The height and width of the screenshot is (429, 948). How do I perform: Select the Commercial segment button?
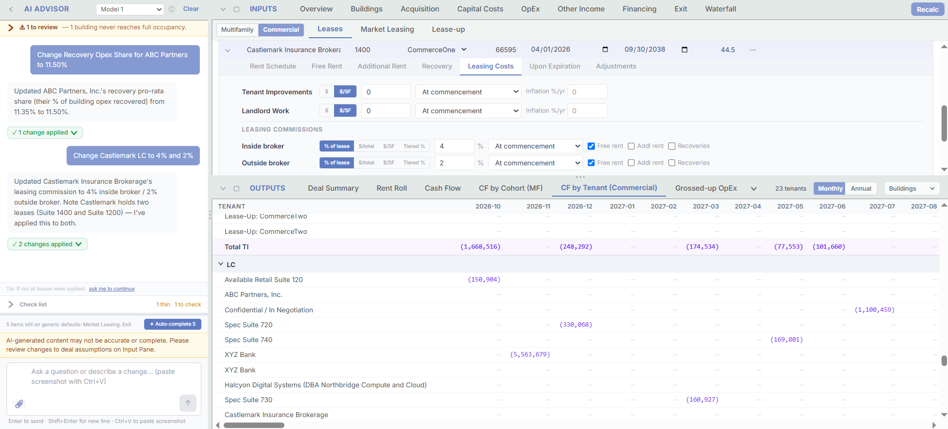pyautogui.click(x=281, y=30)
